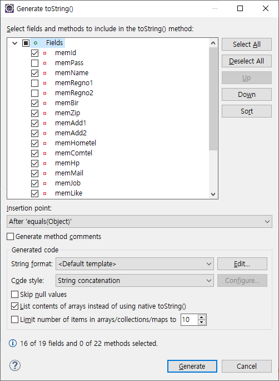Select the memMail row label
Image resolution: width=279 pixels, height=381 pixels.
69,173
